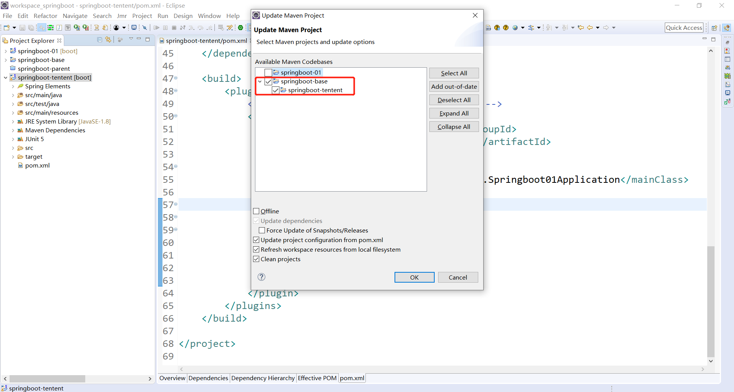This screenshot has width=734, height=392.
Task: Click the Open Console monitor toolbar icon
Action: (134, 28)
